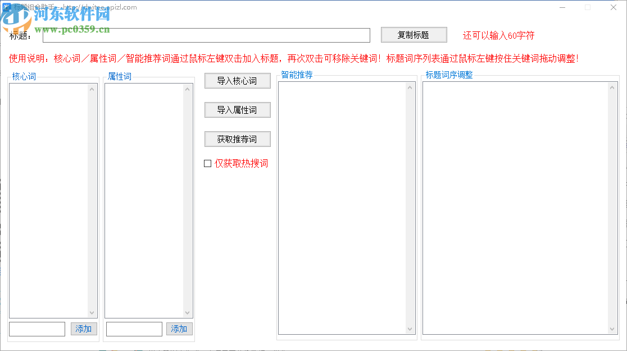The image size is (627, 351).
Task: Click inside the 智能推荐 results area
Action: click(x=343, y=207)
